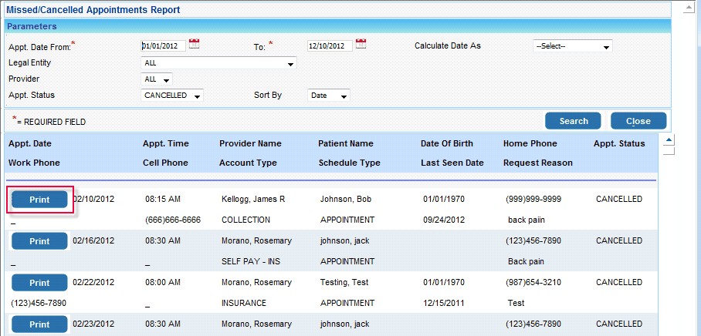Print the 02/10/2012 Bob Johnson appointment
This screenshot has height=336, width=701.
click(x=39, y=200)
